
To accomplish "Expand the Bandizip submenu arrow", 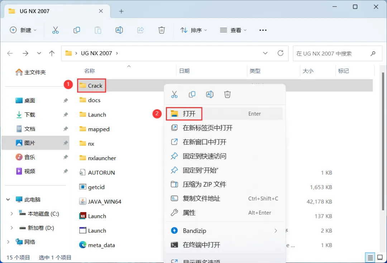I will [x=276, y=231].
